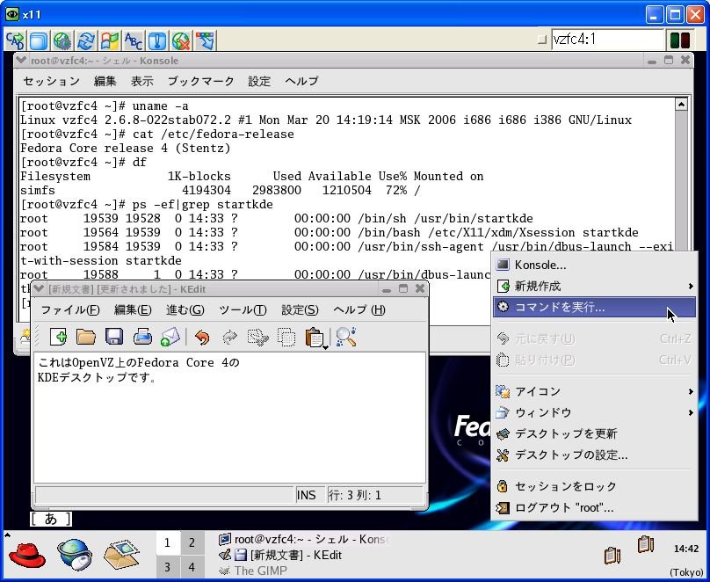Open KEdit's ヘルプ(H) menu
This screenshot has height=582, width=710.
point(359,309)
